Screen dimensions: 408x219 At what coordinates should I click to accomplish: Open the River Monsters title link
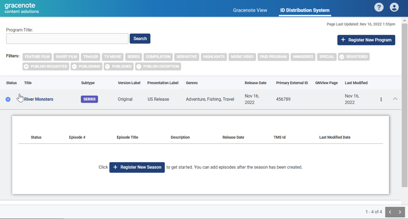pos(39,99)
